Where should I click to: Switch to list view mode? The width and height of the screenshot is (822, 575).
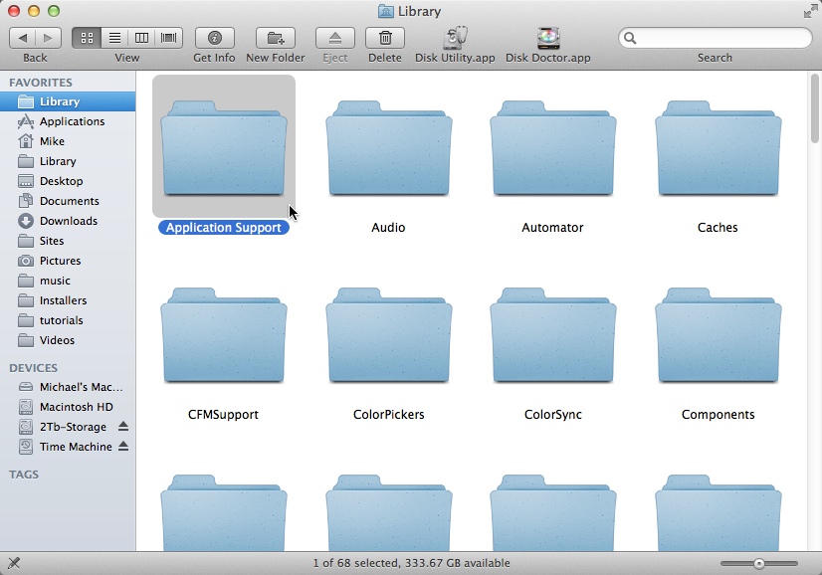(114, 38)
